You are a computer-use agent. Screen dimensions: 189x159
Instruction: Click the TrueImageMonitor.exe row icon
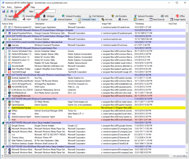[9, 96]
